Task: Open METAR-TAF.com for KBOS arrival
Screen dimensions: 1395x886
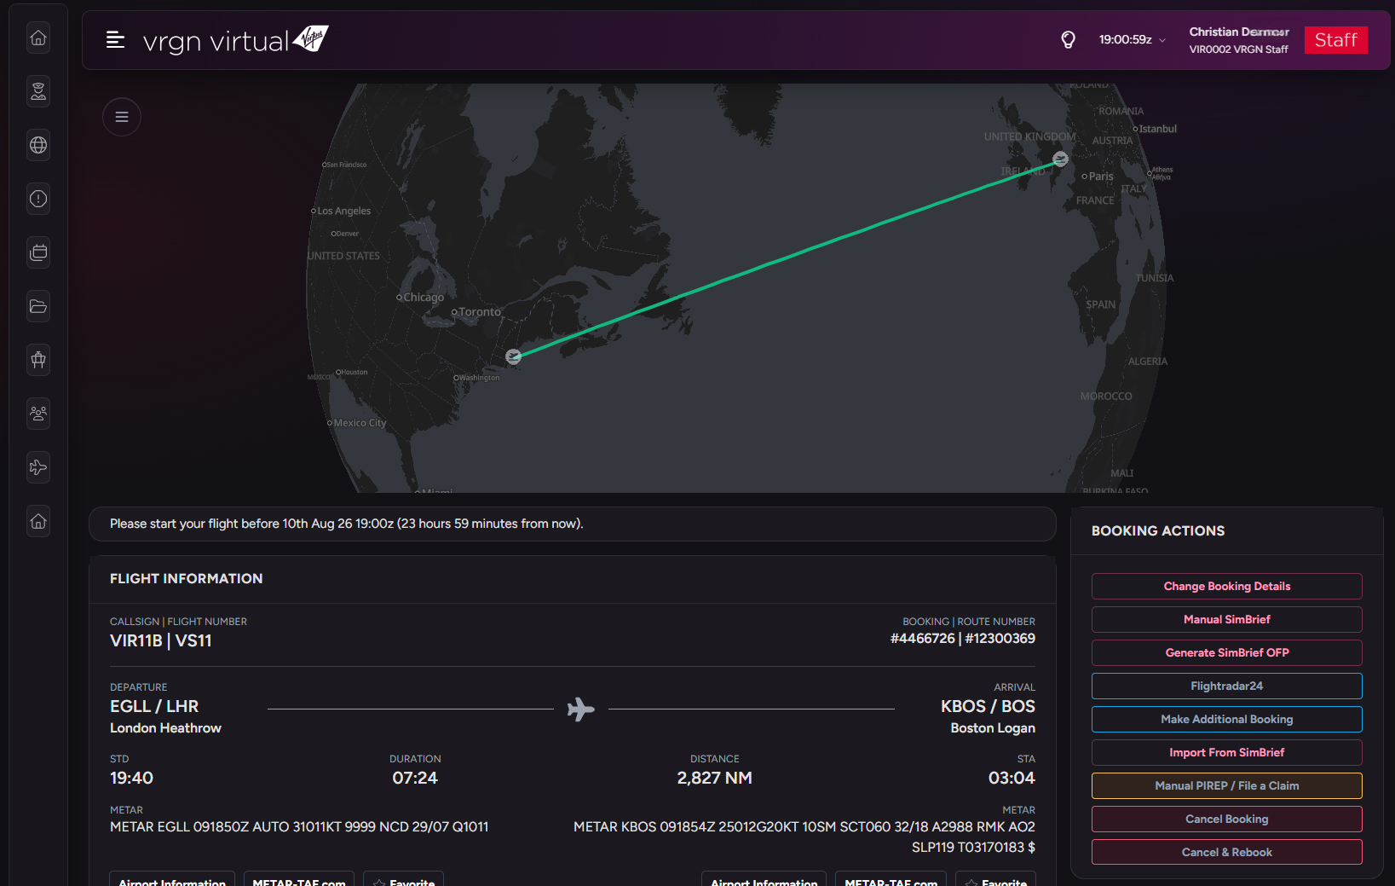Action: (x=891, y=880)
